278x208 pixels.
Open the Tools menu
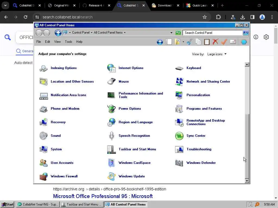tap(68, 42)
